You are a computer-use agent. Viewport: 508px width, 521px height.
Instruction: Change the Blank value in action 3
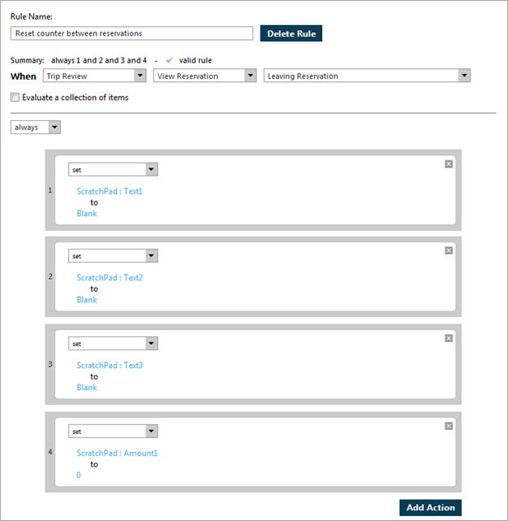87,388
